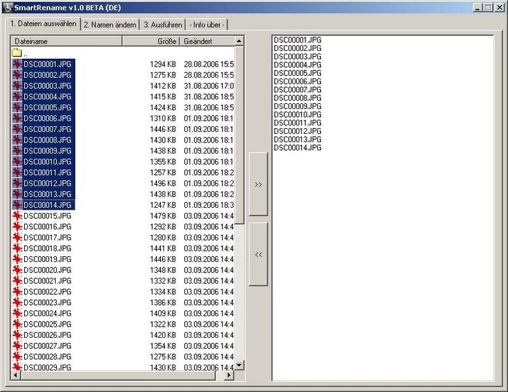Image resolution: width=508 pixels, height=392 pixels.
Task: Select DSC00004.JPG in the right-hand list
Action: click(x=297, y=65)
